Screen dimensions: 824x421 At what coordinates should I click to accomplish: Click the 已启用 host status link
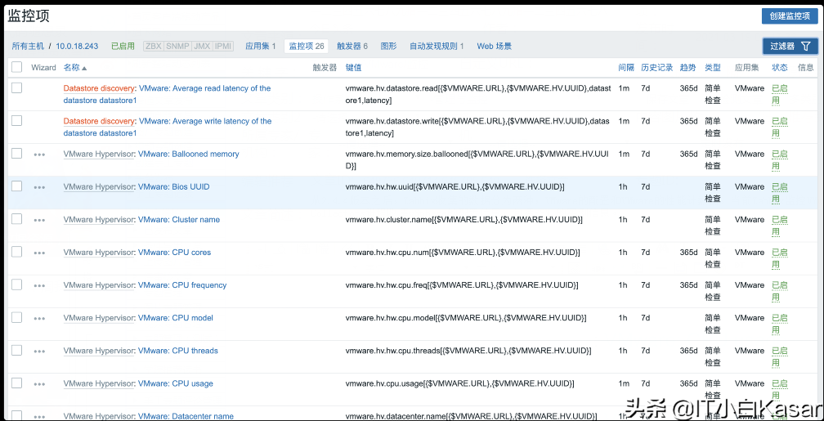(123, 47)
